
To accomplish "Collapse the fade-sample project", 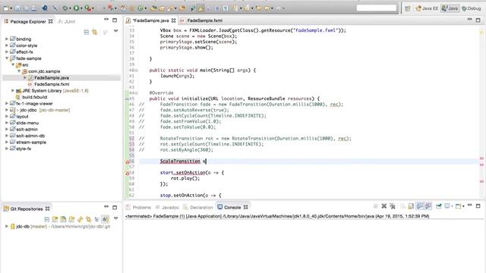I will [x=7, y=58].
